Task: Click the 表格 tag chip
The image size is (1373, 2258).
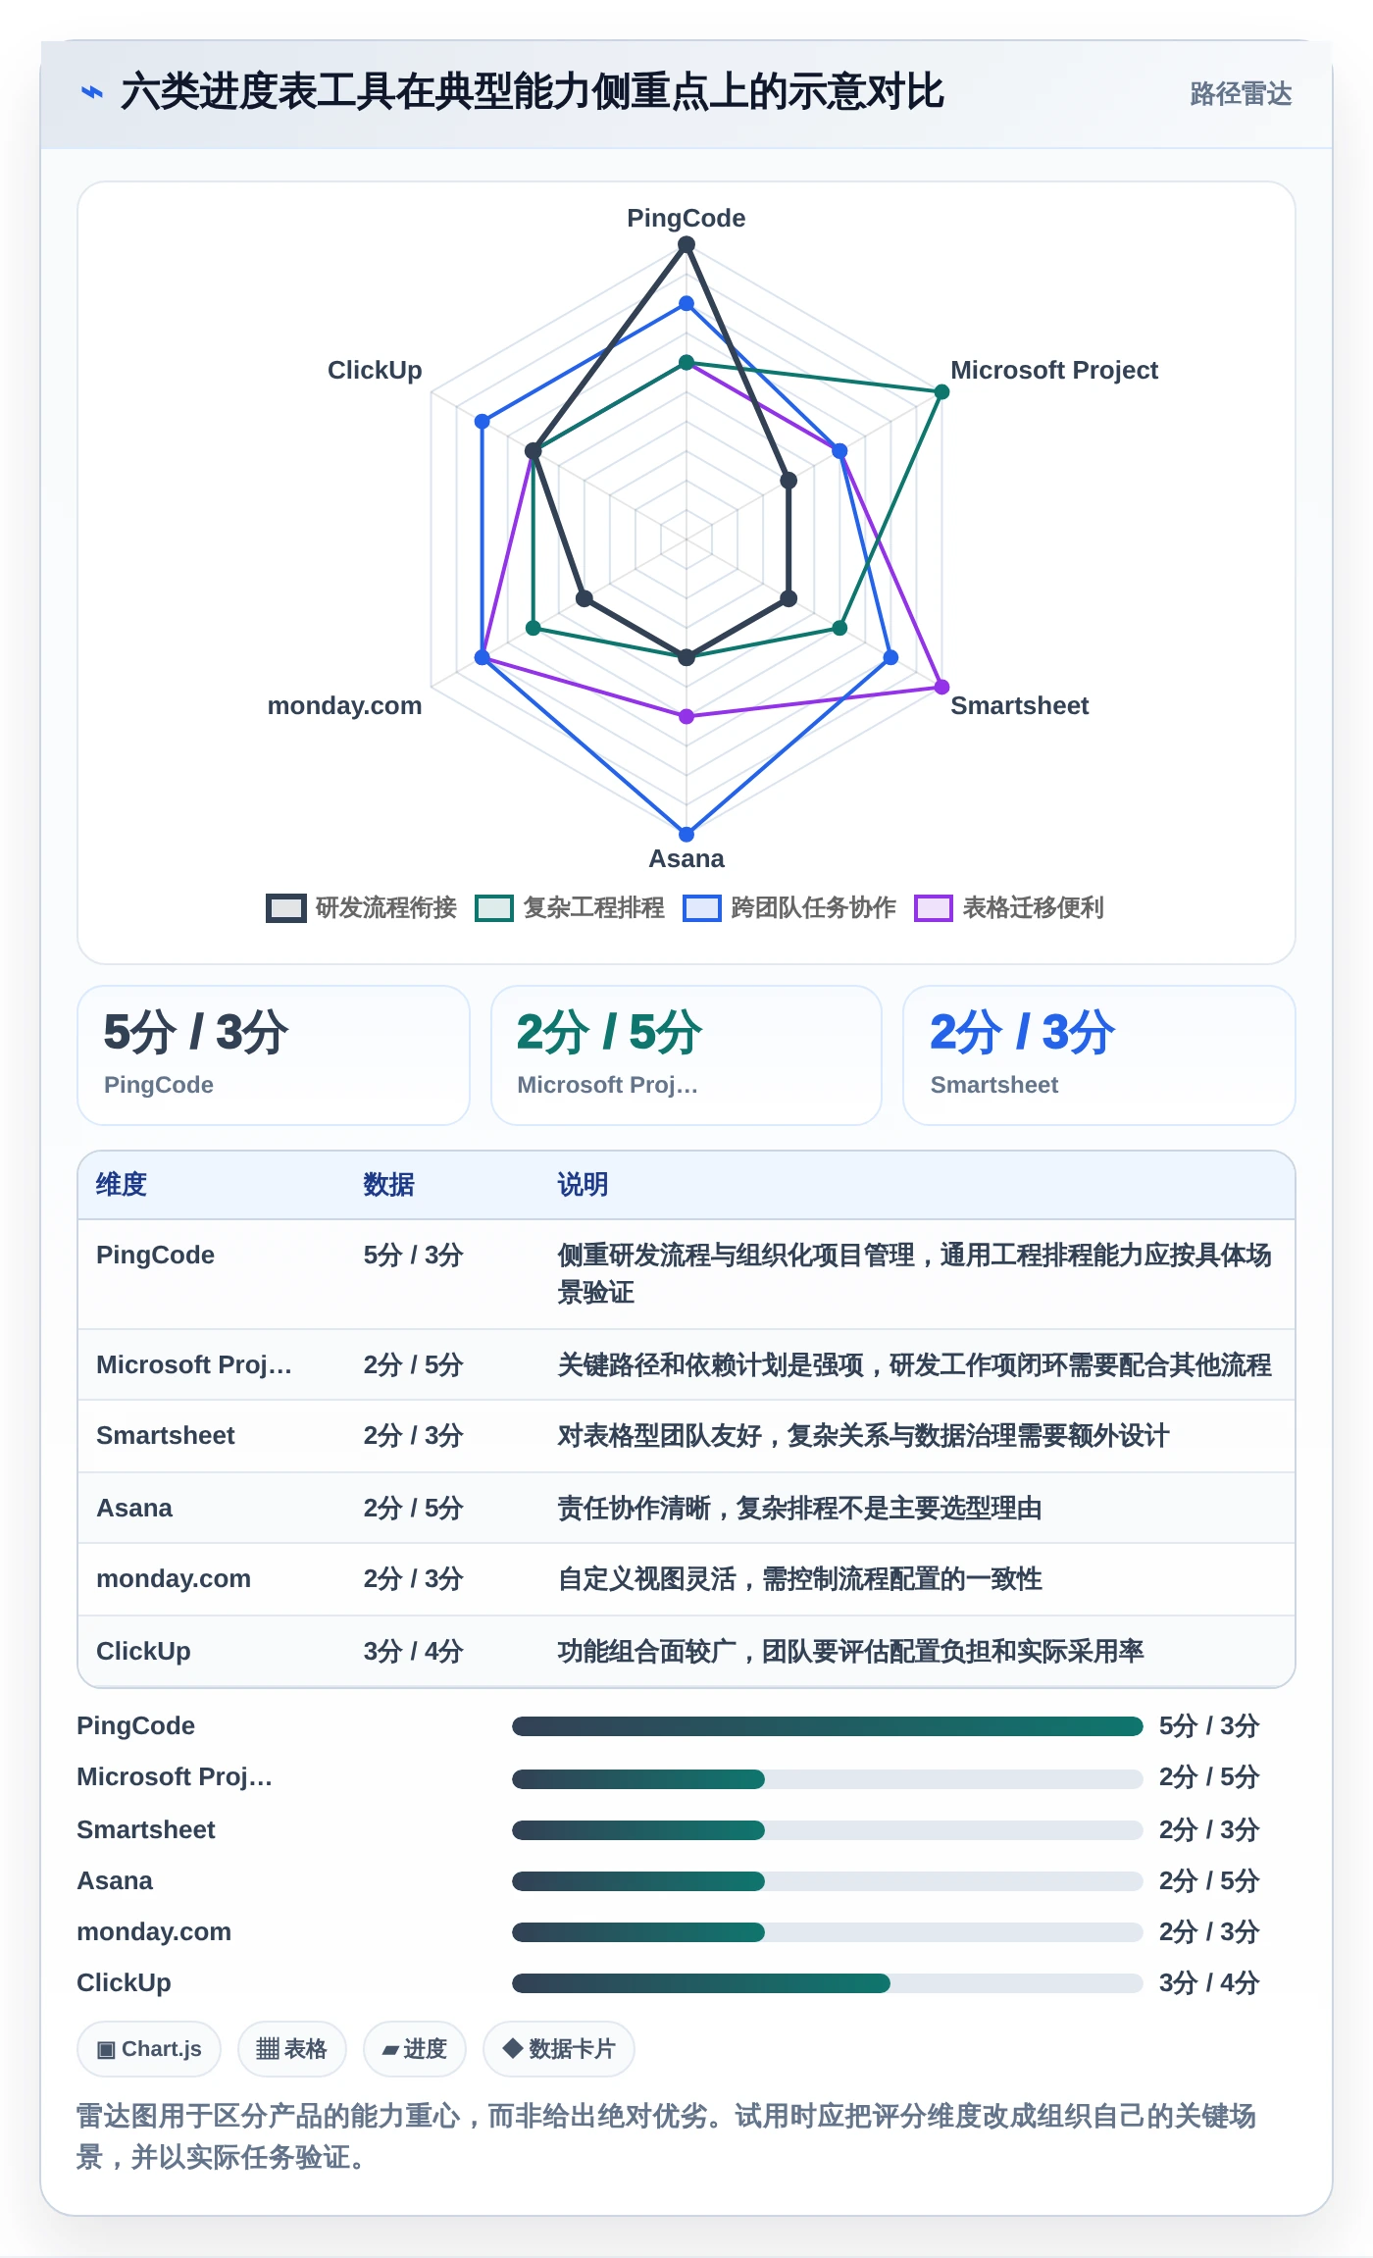Action: coord(292,2049)
